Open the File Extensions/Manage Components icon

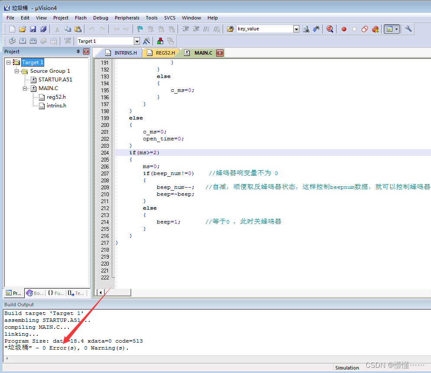[x=160, y=41]
